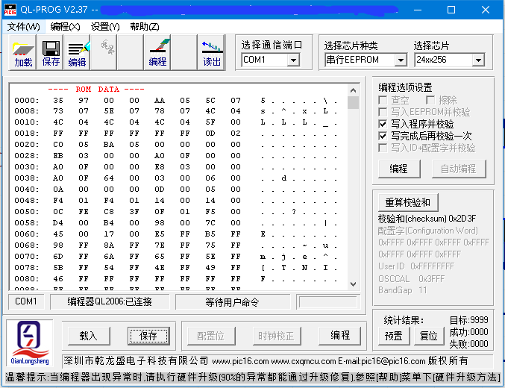The width and height of the screenshot is (505, 388).
Task: Click the 加载 (Load) toolbar icon
Action: coord(23,52)
